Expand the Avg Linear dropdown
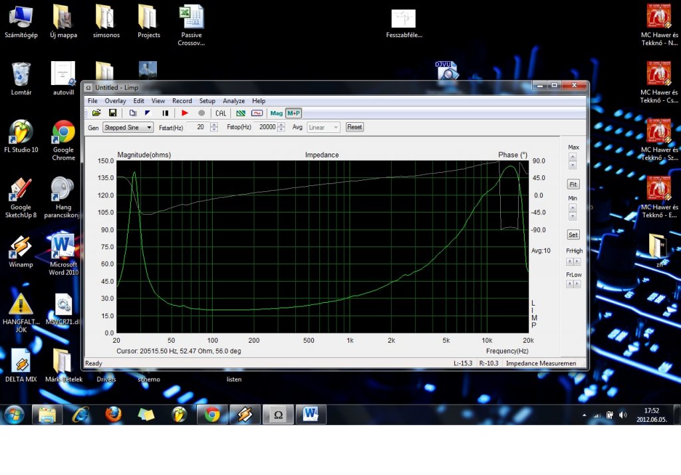The image size is (681, 475). coord(336,127)
